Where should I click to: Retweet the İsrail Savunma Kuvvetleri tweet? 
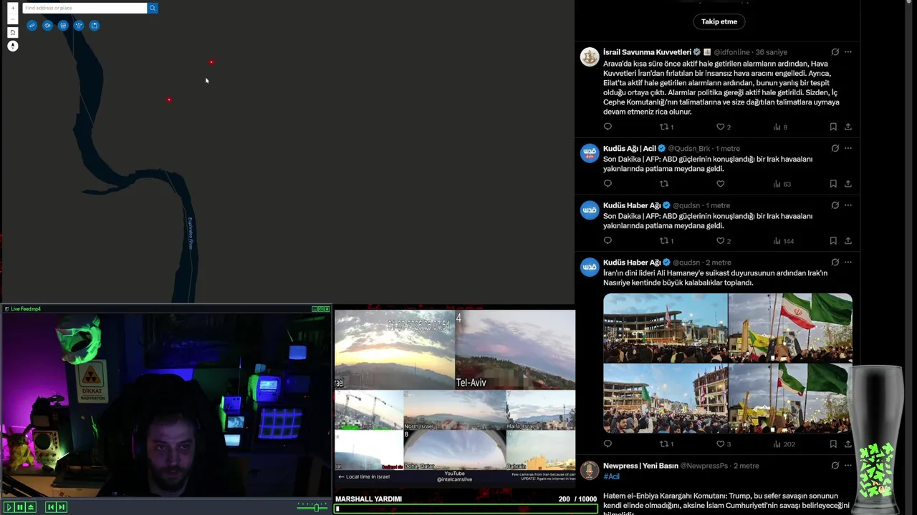click(x=663, y=127)
